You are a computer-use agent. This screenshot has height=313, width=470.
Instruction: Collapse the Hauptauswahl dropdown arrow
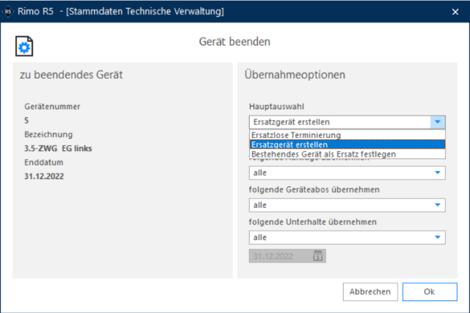click(438, 122)
